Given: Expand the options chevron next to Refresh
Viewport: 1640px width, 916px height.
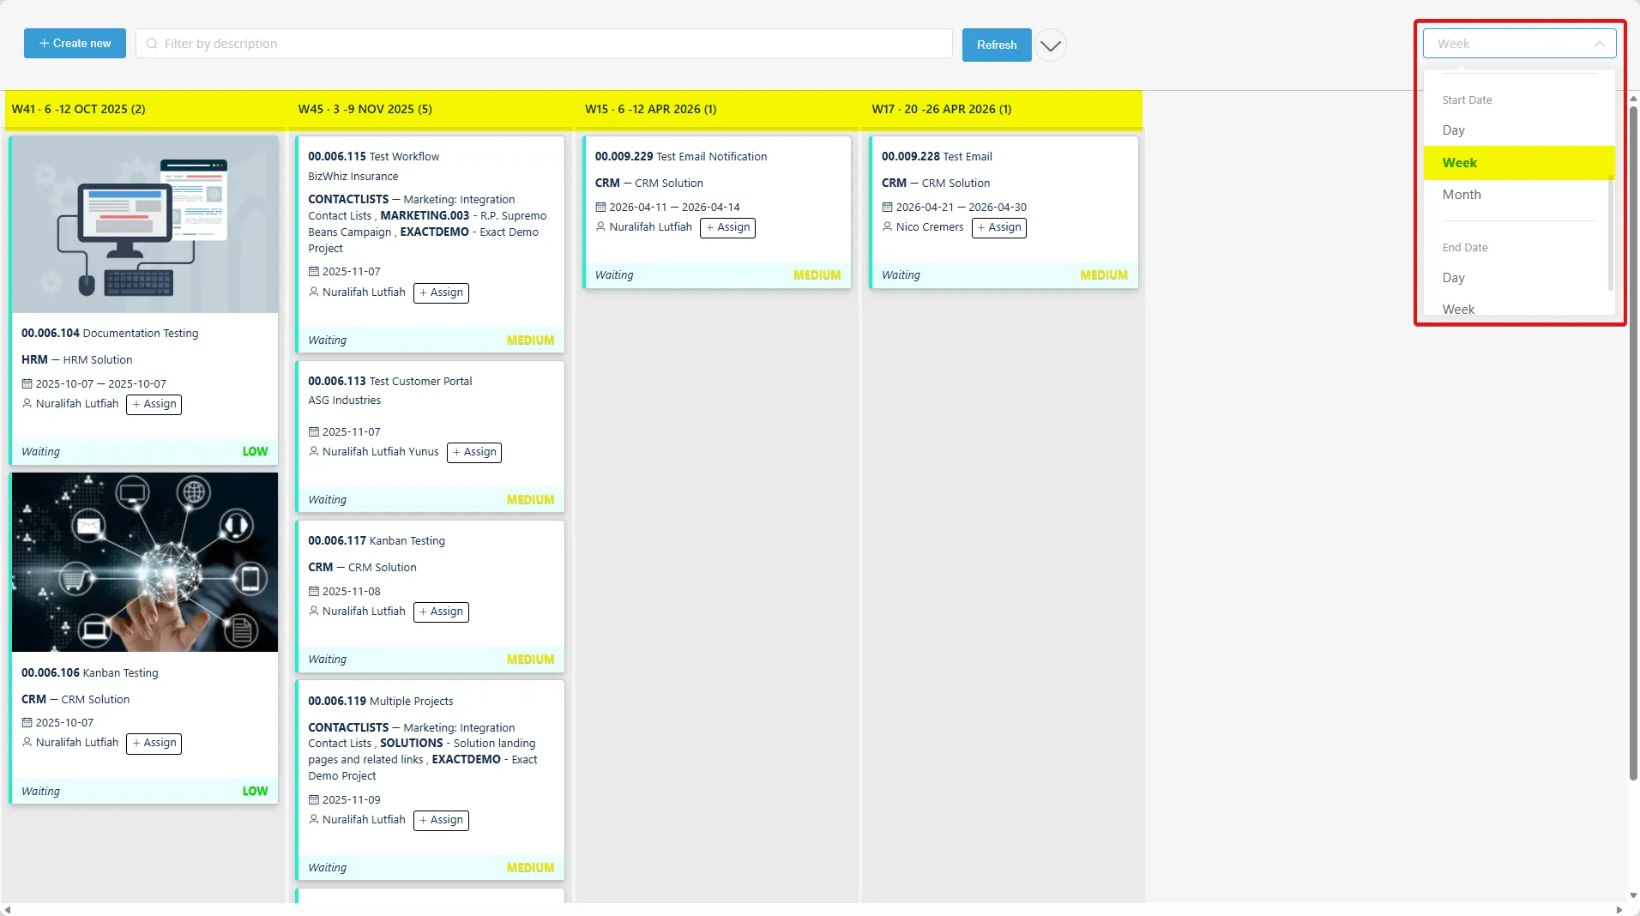Looking at the screenshot, I should (1051, 45).
